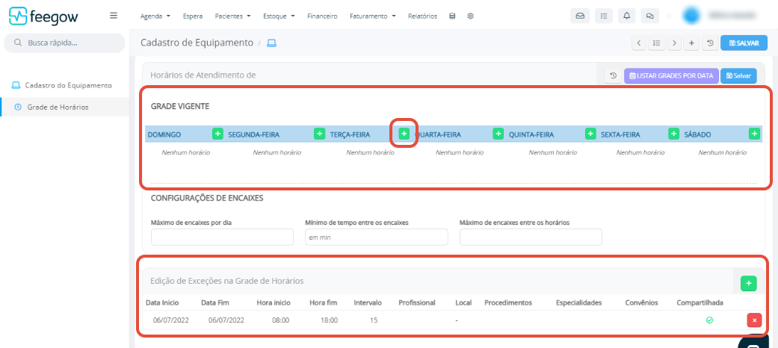The height and width of the screenshot is (348, 778).
Task: Add schedule for SÁBADO
Action: click(x=754, y=134)
